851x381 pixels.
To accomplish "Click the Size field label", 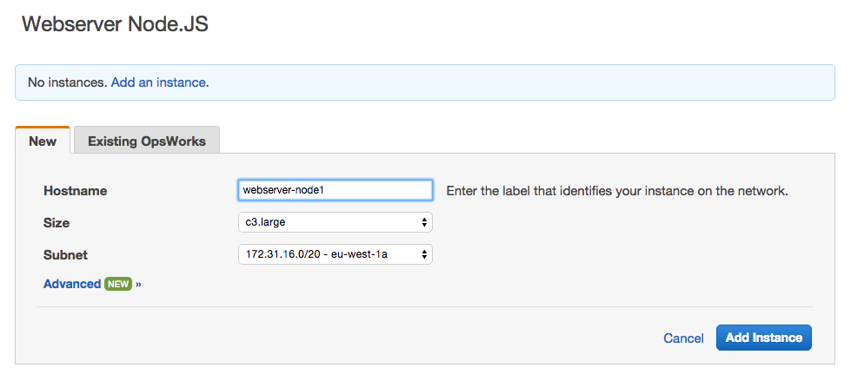I will click(x=57, y=223).
